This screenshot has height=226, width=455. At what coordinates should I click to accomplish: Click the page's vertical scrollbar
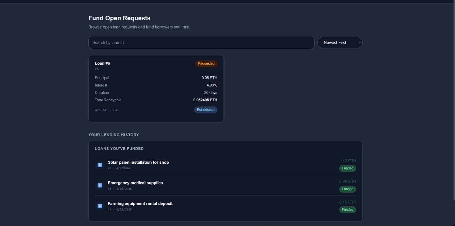tap(454, 100)
